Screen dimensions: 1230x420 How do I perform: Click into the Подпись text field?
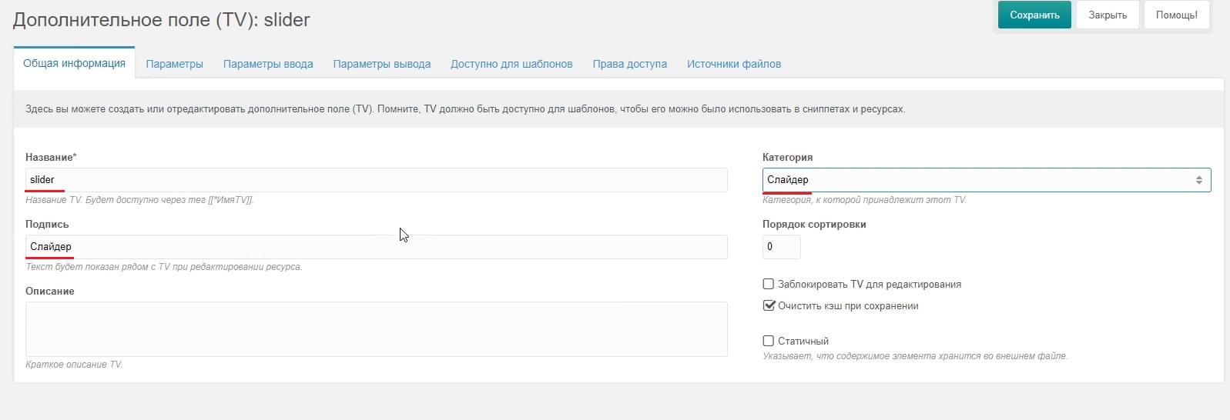click(x=377, y=247)
